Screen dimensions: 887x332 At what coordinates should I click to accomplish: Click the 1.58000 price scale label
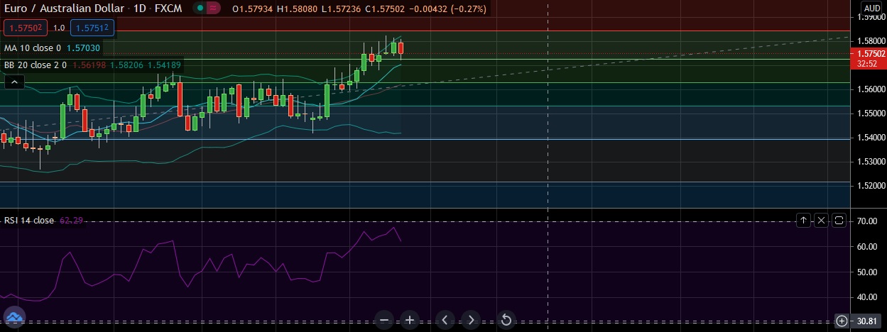click(x=870, y=41)
